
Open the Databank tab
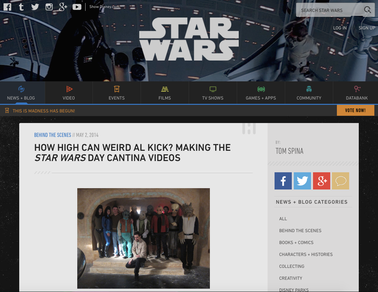pyautogui.click(x=355, y=93)
